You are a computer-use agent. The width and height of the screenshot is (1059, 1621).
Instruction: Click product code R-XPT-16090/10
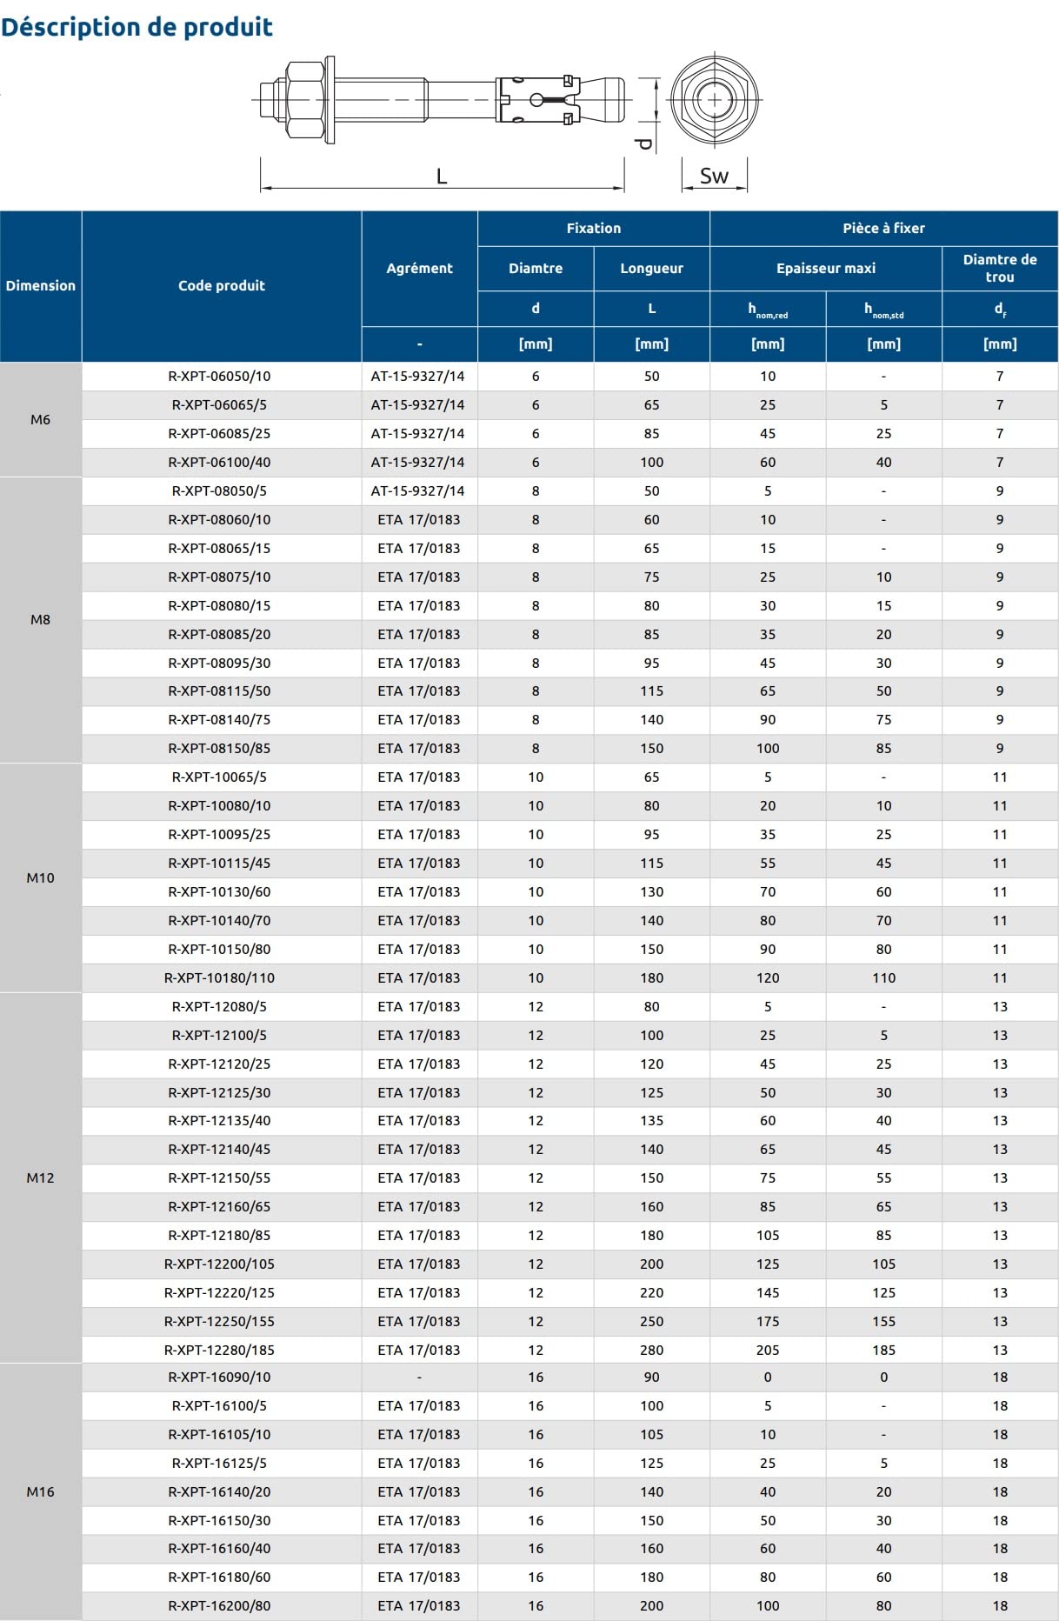click(x=220, y=1377)
